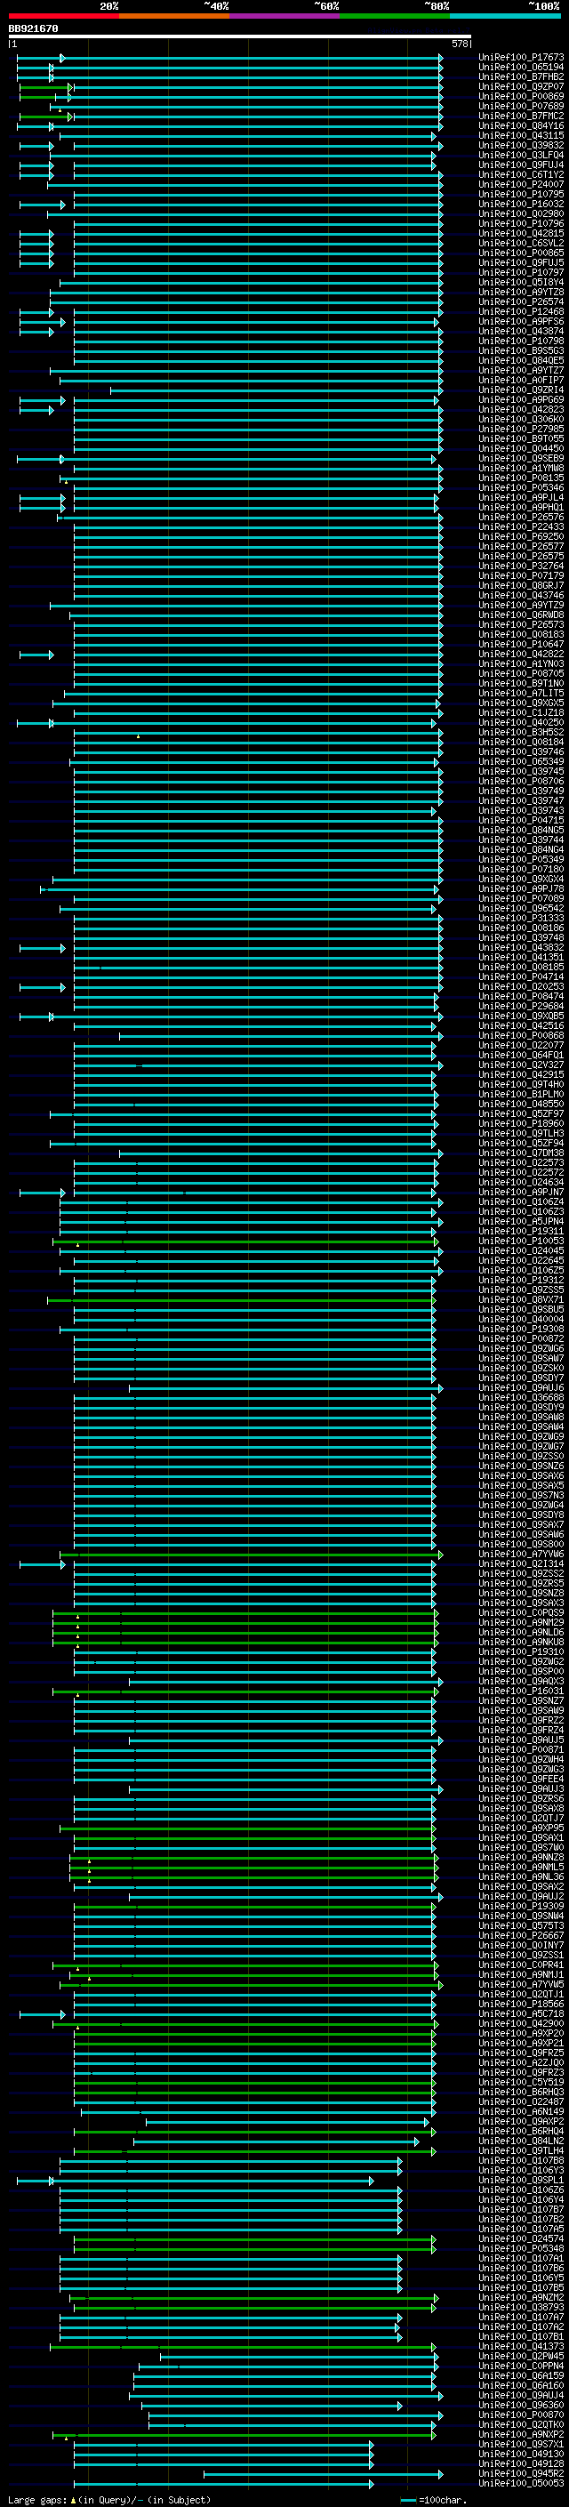Click the UniRef100_A9PJL4 label
The image size is (569, 2507).
520,497
